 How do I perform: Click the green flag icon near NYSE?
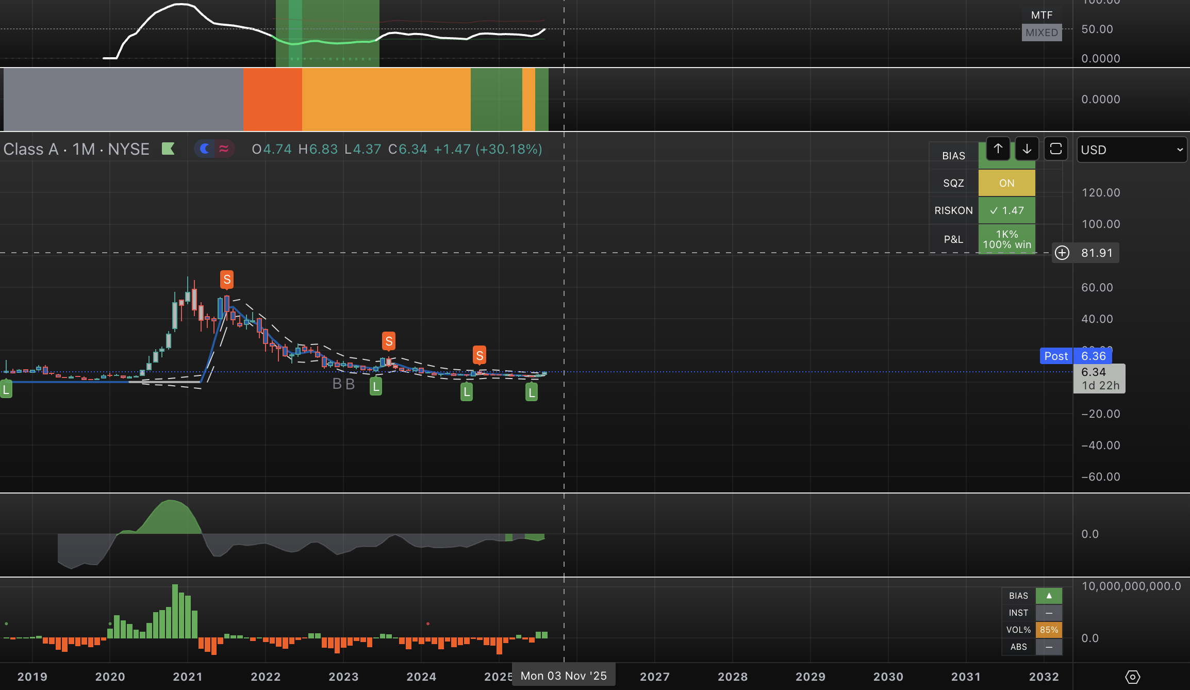[x=168, y=149]
